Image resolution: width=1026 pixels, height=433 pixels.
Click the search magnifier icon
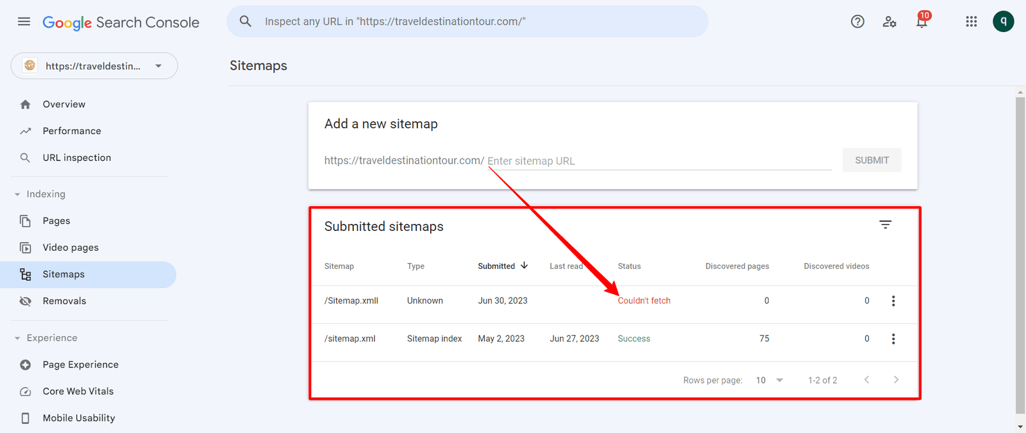click(246, 21)
